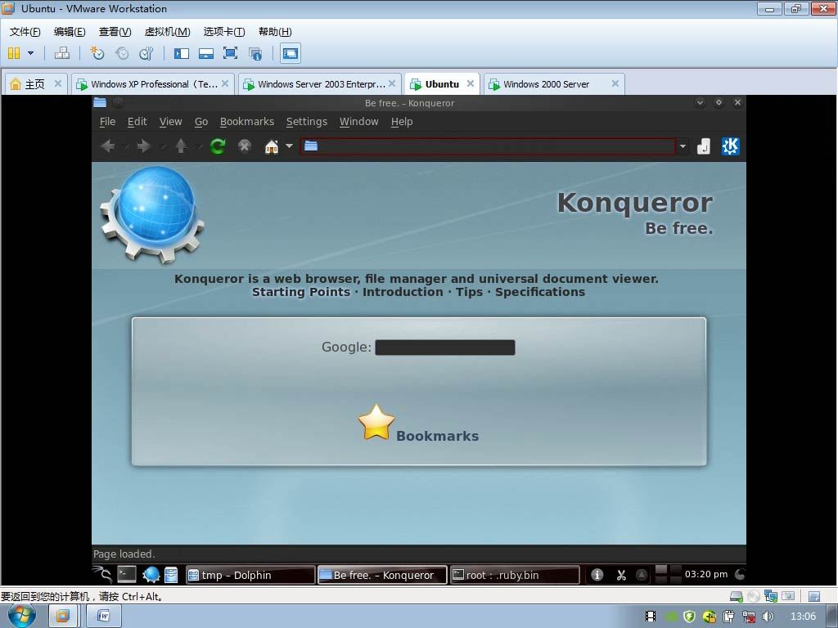The height and width of the screenshot is (628, 838).
Task: Launch the file manager from the KDE panel
Action: (x=171, y=575)
